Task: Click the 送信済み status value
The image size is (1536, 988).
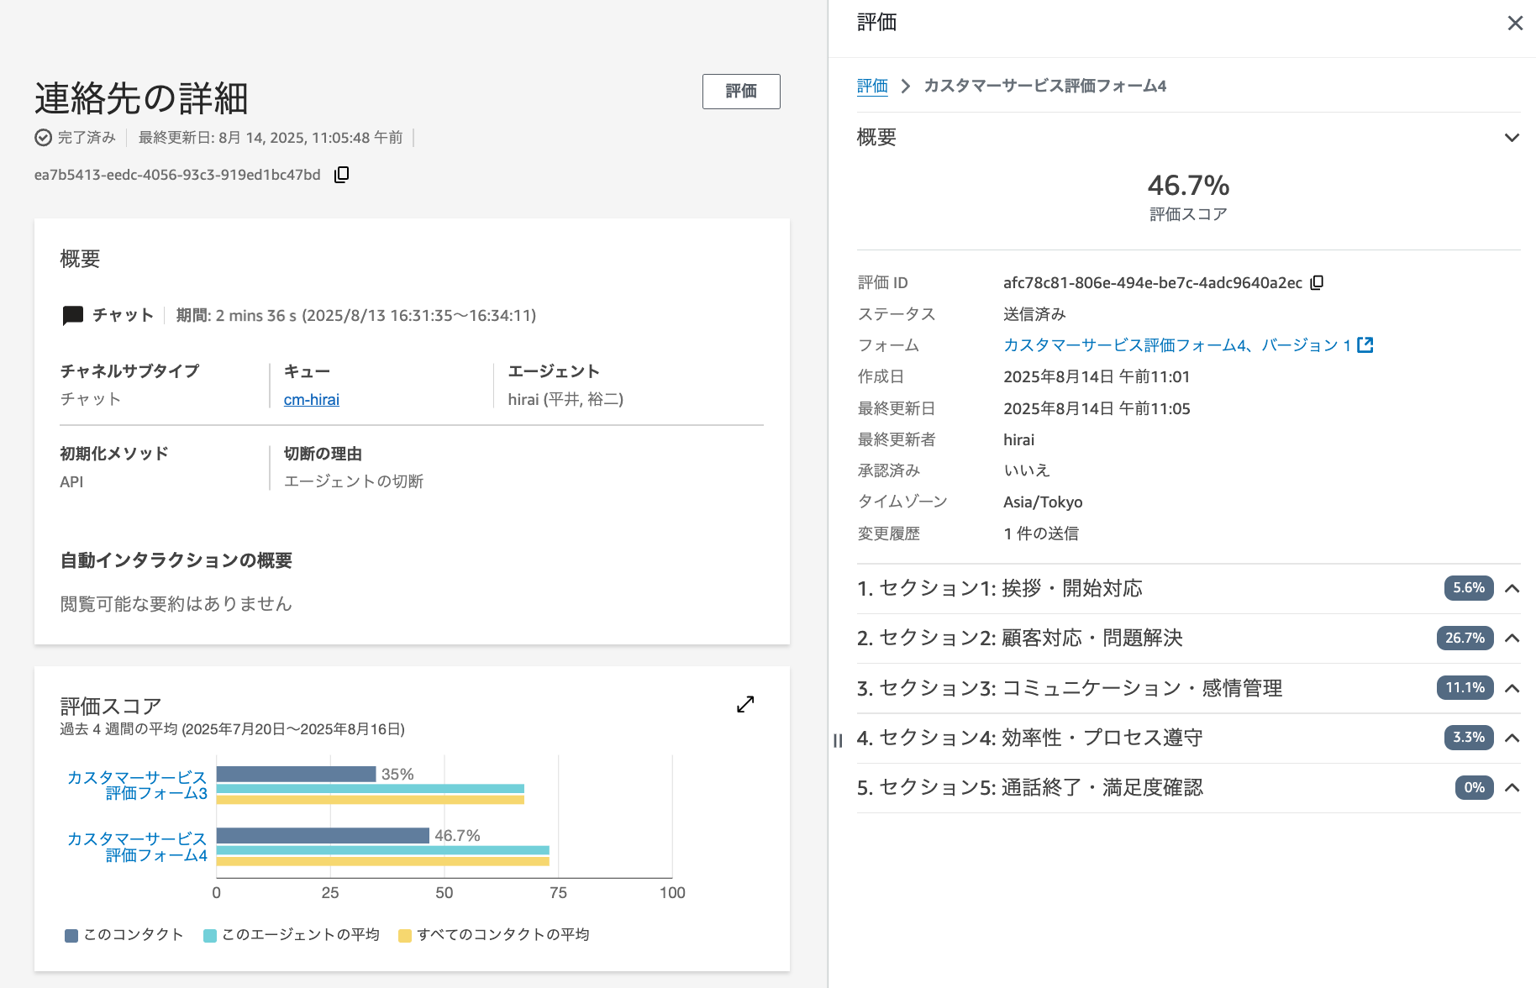Action: click(1034, 314)
